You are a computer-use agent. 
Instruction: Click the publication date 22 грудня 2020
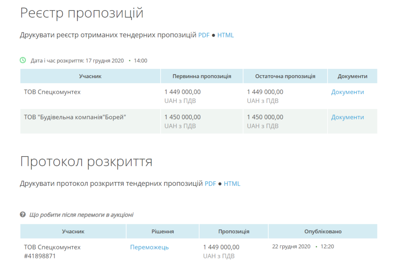pos(291,246)
